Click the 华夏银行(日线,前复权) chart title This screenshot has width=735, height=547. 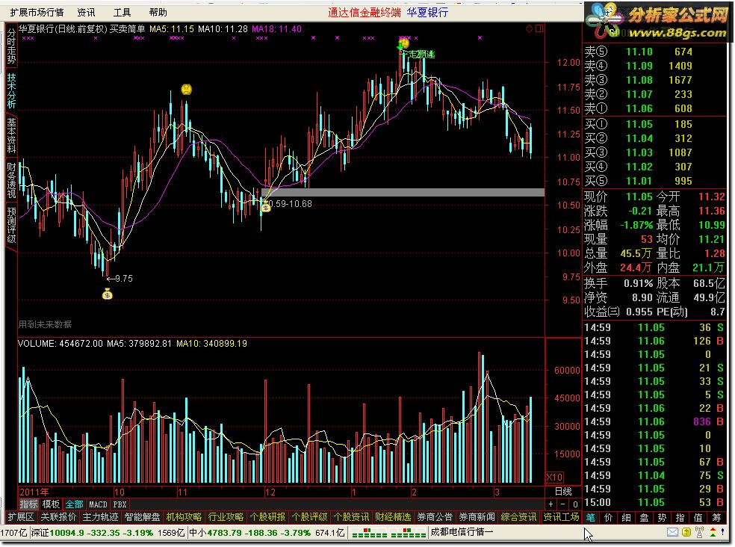[x=63, y=28]
